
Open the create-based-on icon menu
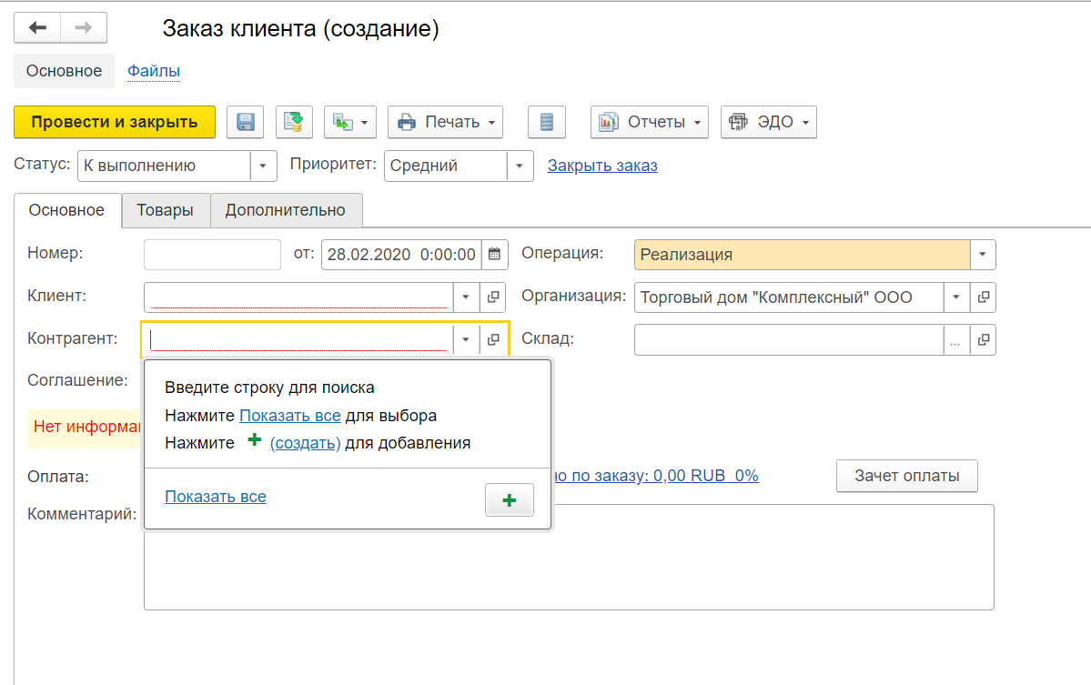point(349,122)
